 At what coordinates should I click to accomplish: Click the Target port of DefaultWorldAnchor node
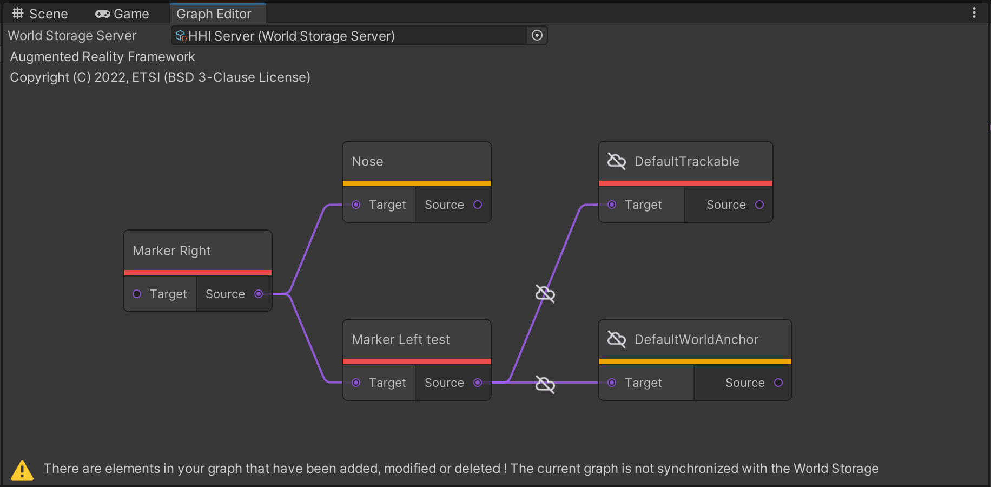point(612,383)
